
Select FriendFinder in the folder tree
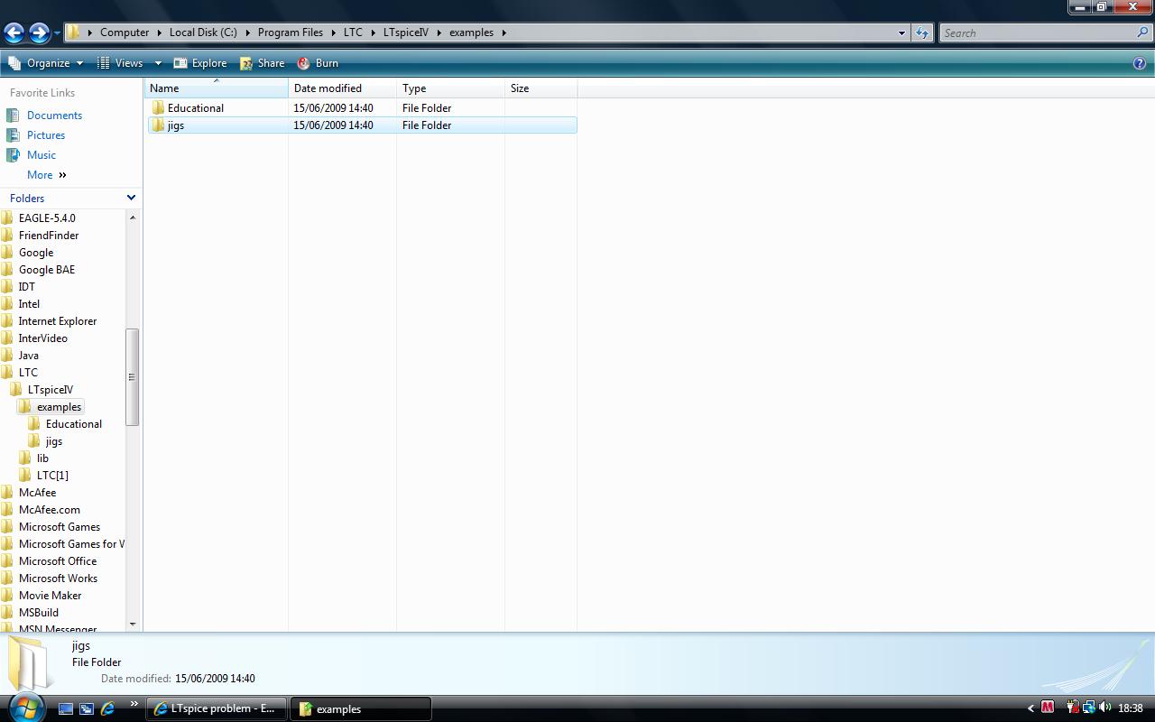point(49,236)
